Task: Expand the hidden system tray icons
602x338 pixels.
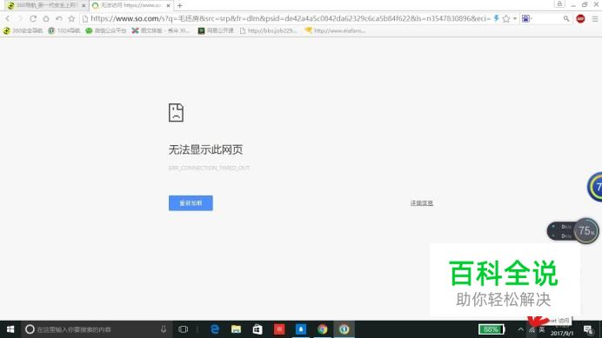Action: (x=520, y=329)
